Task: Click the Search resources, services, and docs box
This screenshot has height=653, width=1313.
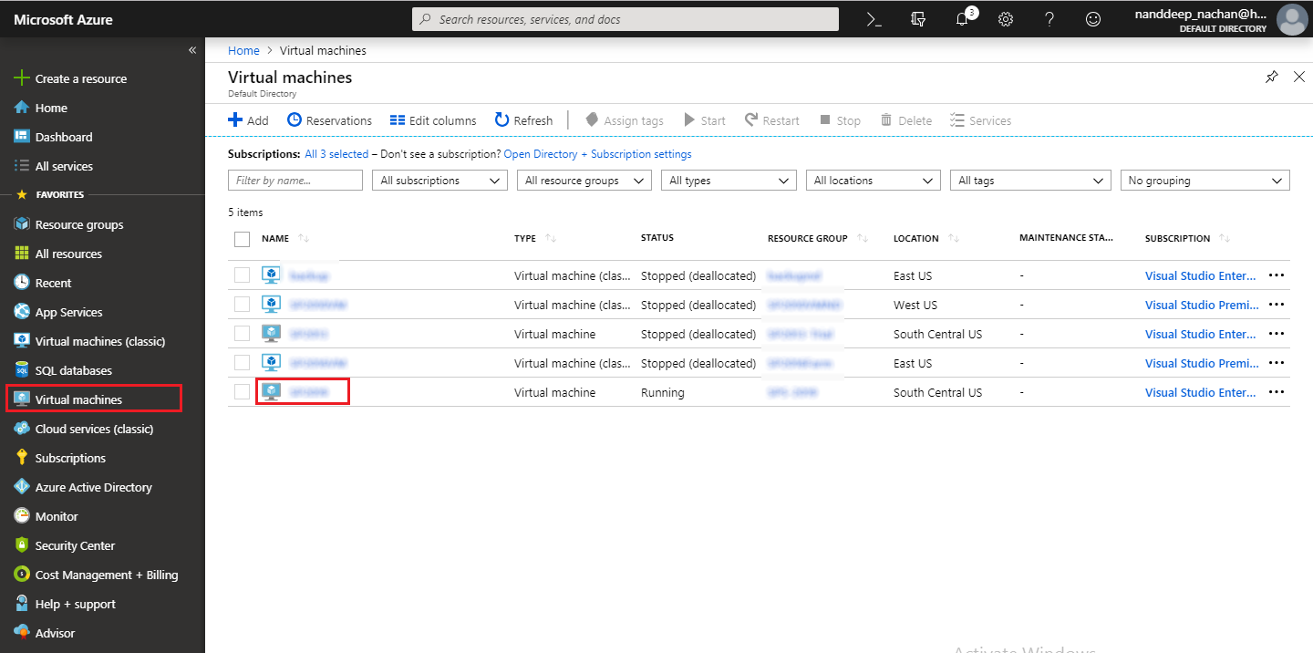Action: pos(625,19)
